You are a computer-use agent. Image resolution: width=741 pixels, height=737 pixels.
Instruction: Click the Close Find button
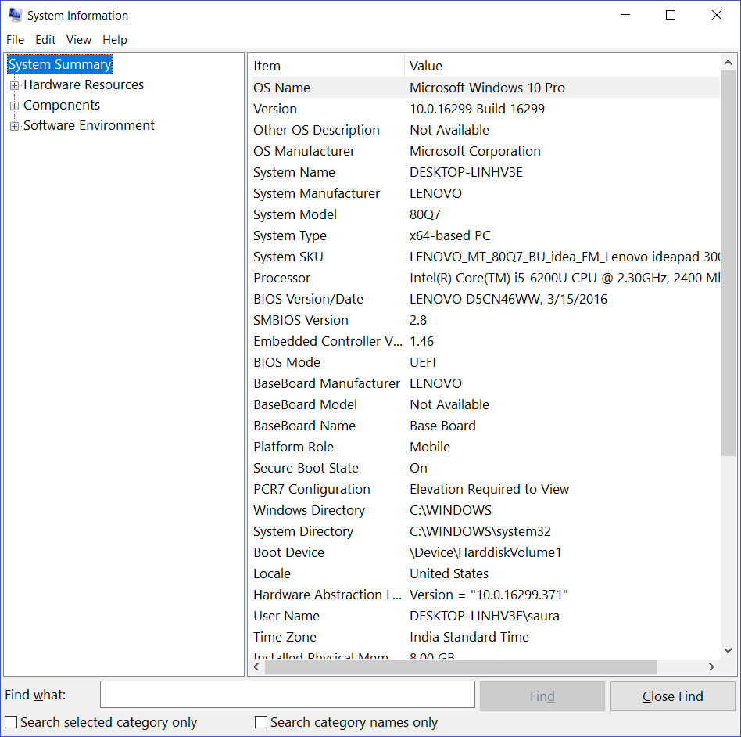click(x=672, y=696)
